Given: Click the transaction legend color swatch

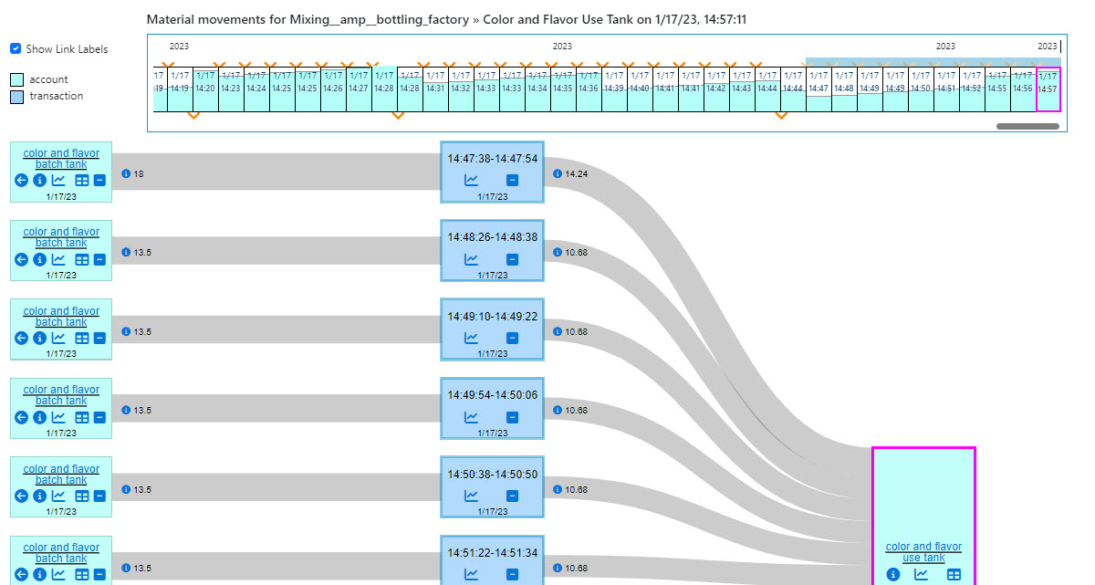Looking at the screenshot, I should 17,97.
